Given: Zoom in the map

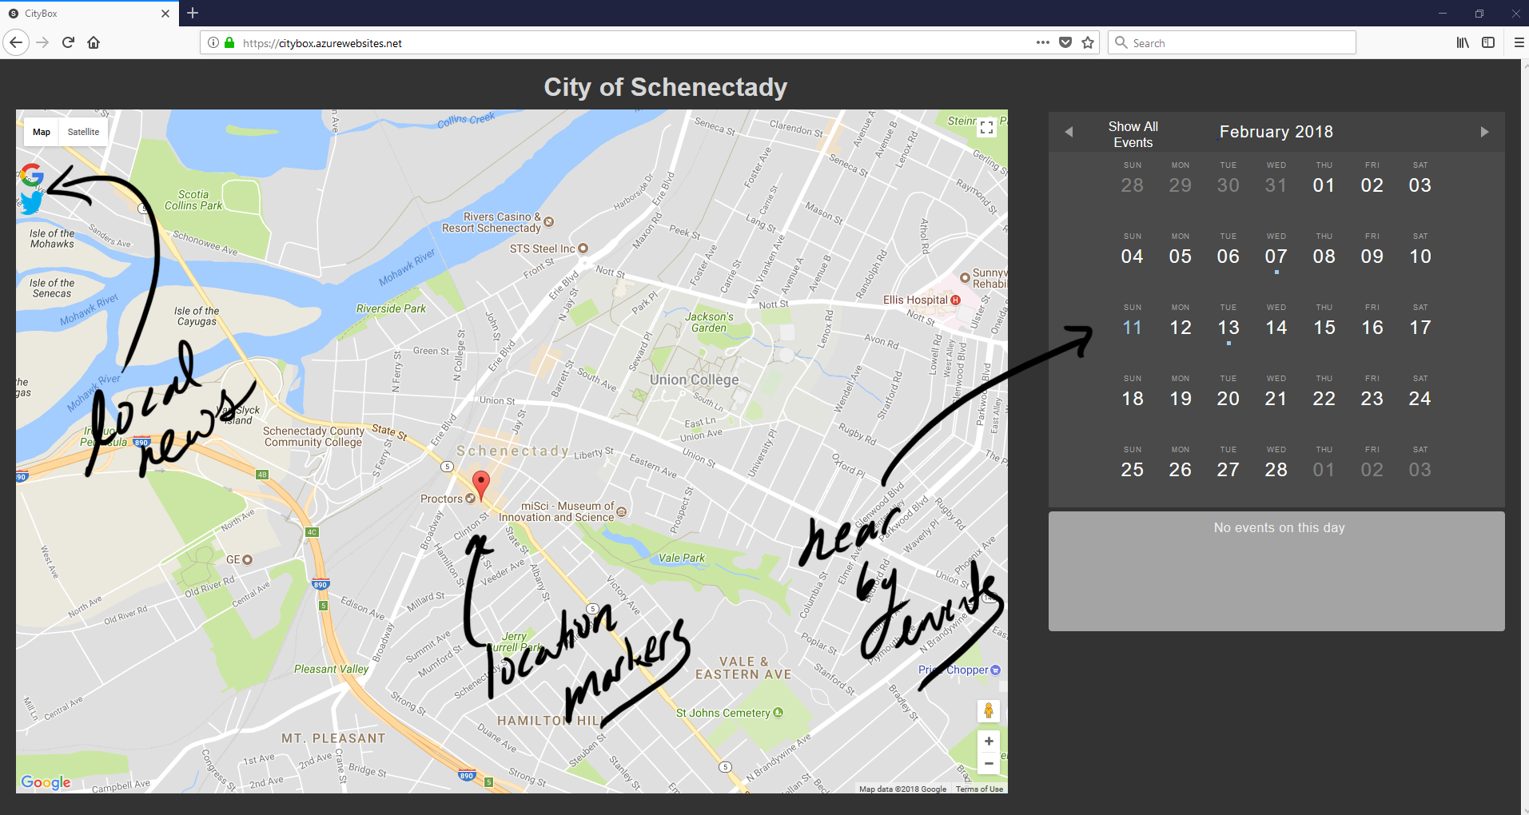Looking at the screenshot, I should click(989, 741).
